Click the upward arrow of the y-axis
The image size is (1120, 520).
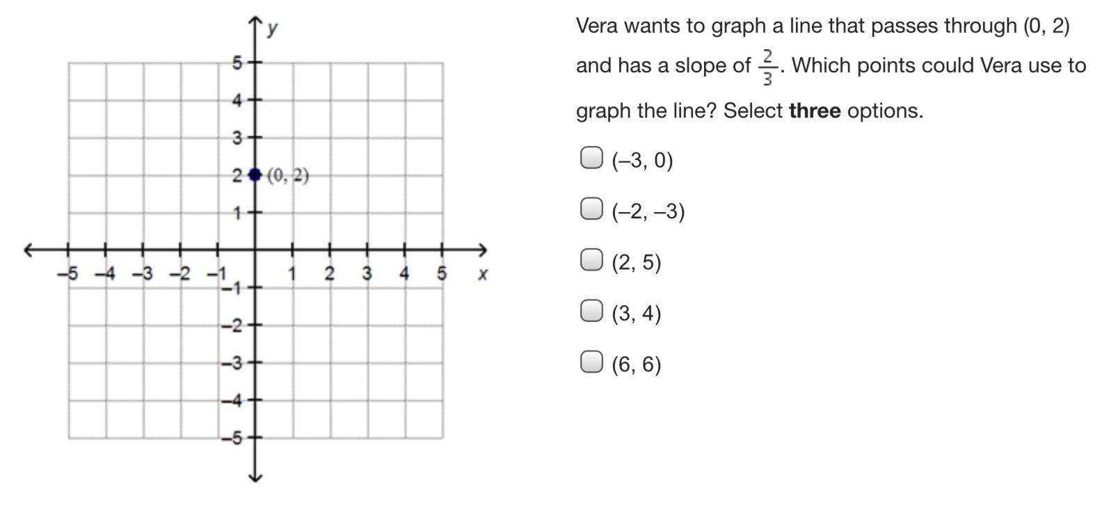255,23
